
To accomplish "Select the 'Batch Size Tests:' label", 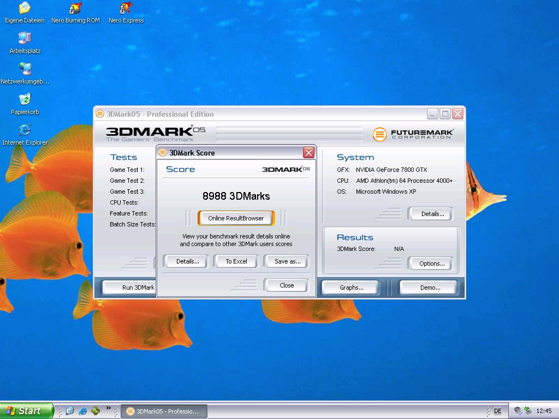I will [x=133, y=224].
